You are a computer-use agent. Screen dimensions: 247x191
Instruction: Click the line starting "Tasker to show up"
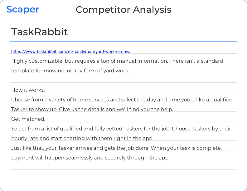[92, 109]
